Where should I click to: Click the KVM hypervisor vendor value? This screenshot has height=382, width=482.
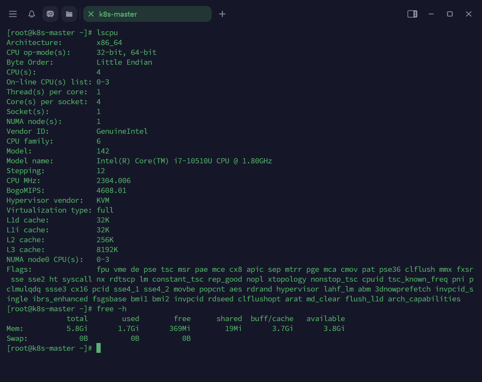(103, 200)
